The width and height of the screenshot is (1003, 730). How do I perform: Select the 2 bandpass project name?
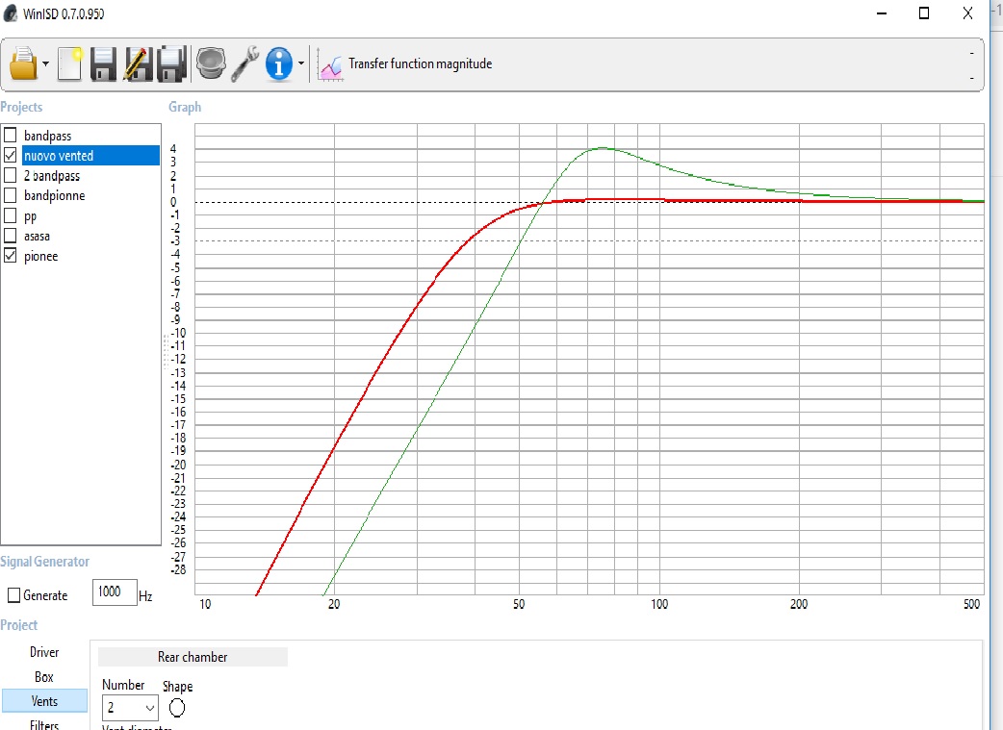coord(52,176)
